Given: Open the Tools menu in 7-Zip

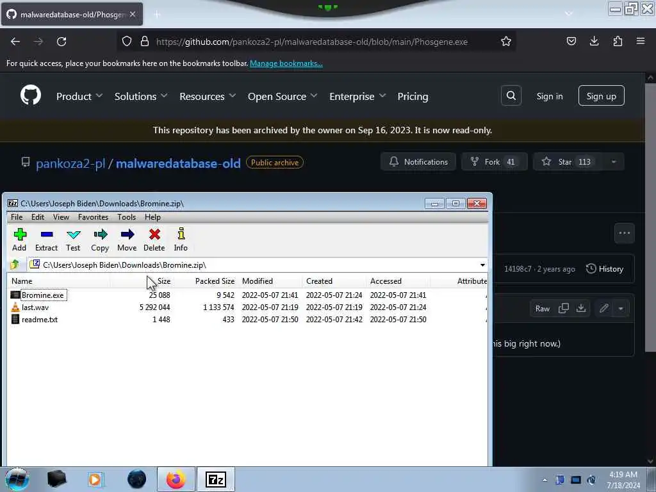Looking at the screenshot, I should (x=126, y=217).
